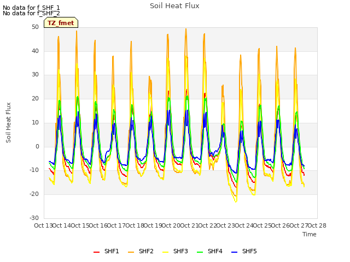
Task: Click the orange SHF2 legend swatch
Action: pyautogui.click(x=131, y=252)
